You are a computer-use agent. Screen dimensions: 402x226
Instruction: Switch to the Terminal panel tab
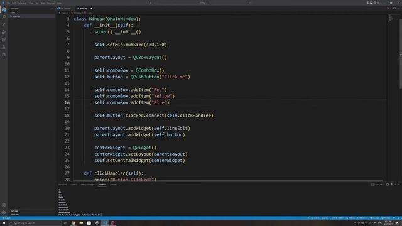tap(102, 185)
